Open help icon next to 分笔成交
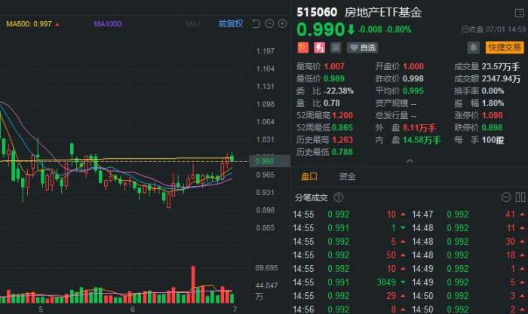Screen dimensions: 528x314 click(339, 197)
